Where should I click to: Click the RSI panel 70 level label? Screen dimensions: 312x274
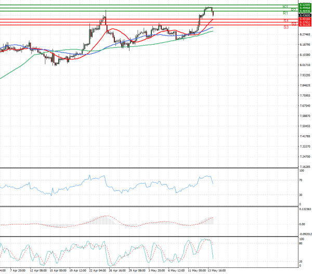(x=301, y=180)
